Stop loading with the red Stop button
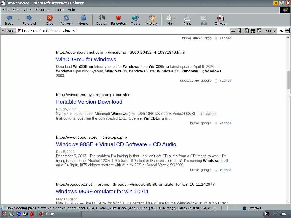Viewport: 291px width, 218px height. coord(49,20)
